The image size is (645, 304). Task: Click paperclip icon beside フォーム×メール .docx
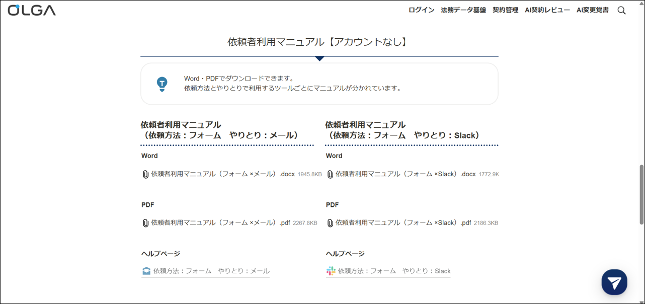tap(145, 174)
